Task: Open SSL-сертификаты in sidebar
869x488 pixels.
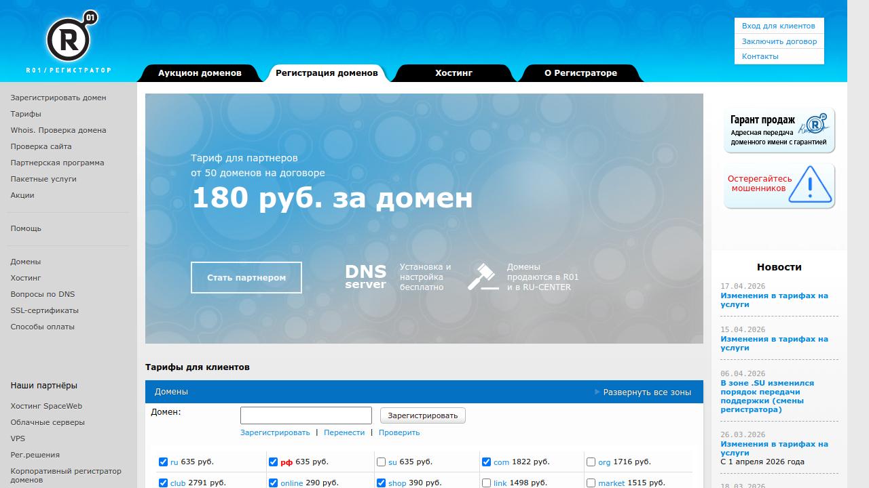Action: (x=45, y=310)
